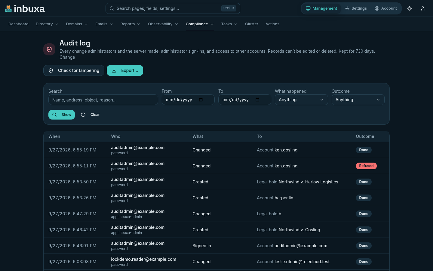433x271 pixels.
Task: Click the Clear filters button
Action: click(91, 115)
